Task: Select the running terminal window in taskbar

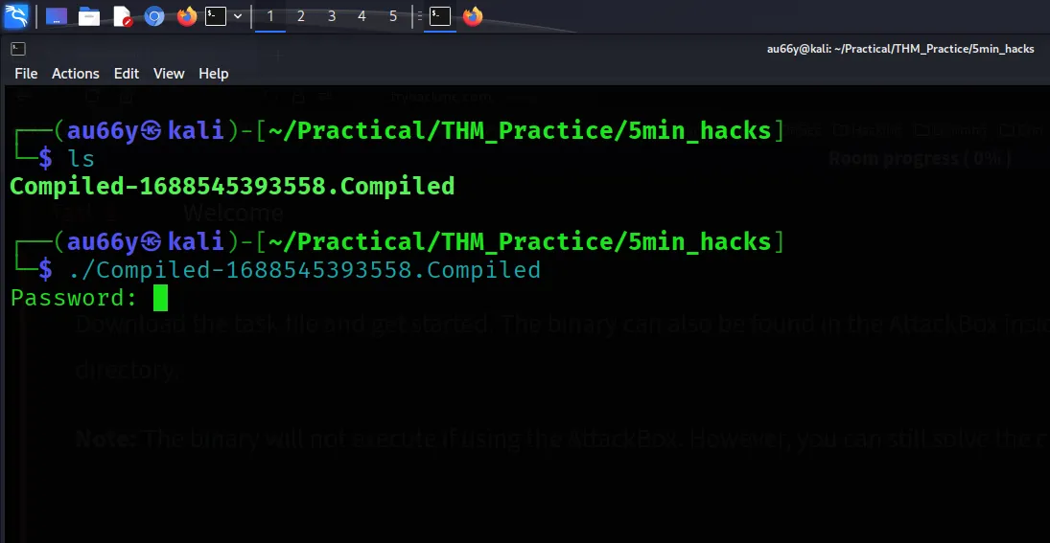Action: 439,16
